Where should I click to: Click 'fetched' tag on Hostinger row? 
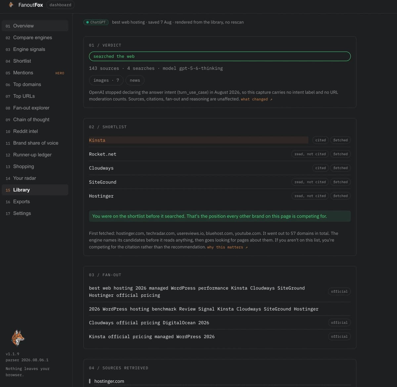point(340,196)
